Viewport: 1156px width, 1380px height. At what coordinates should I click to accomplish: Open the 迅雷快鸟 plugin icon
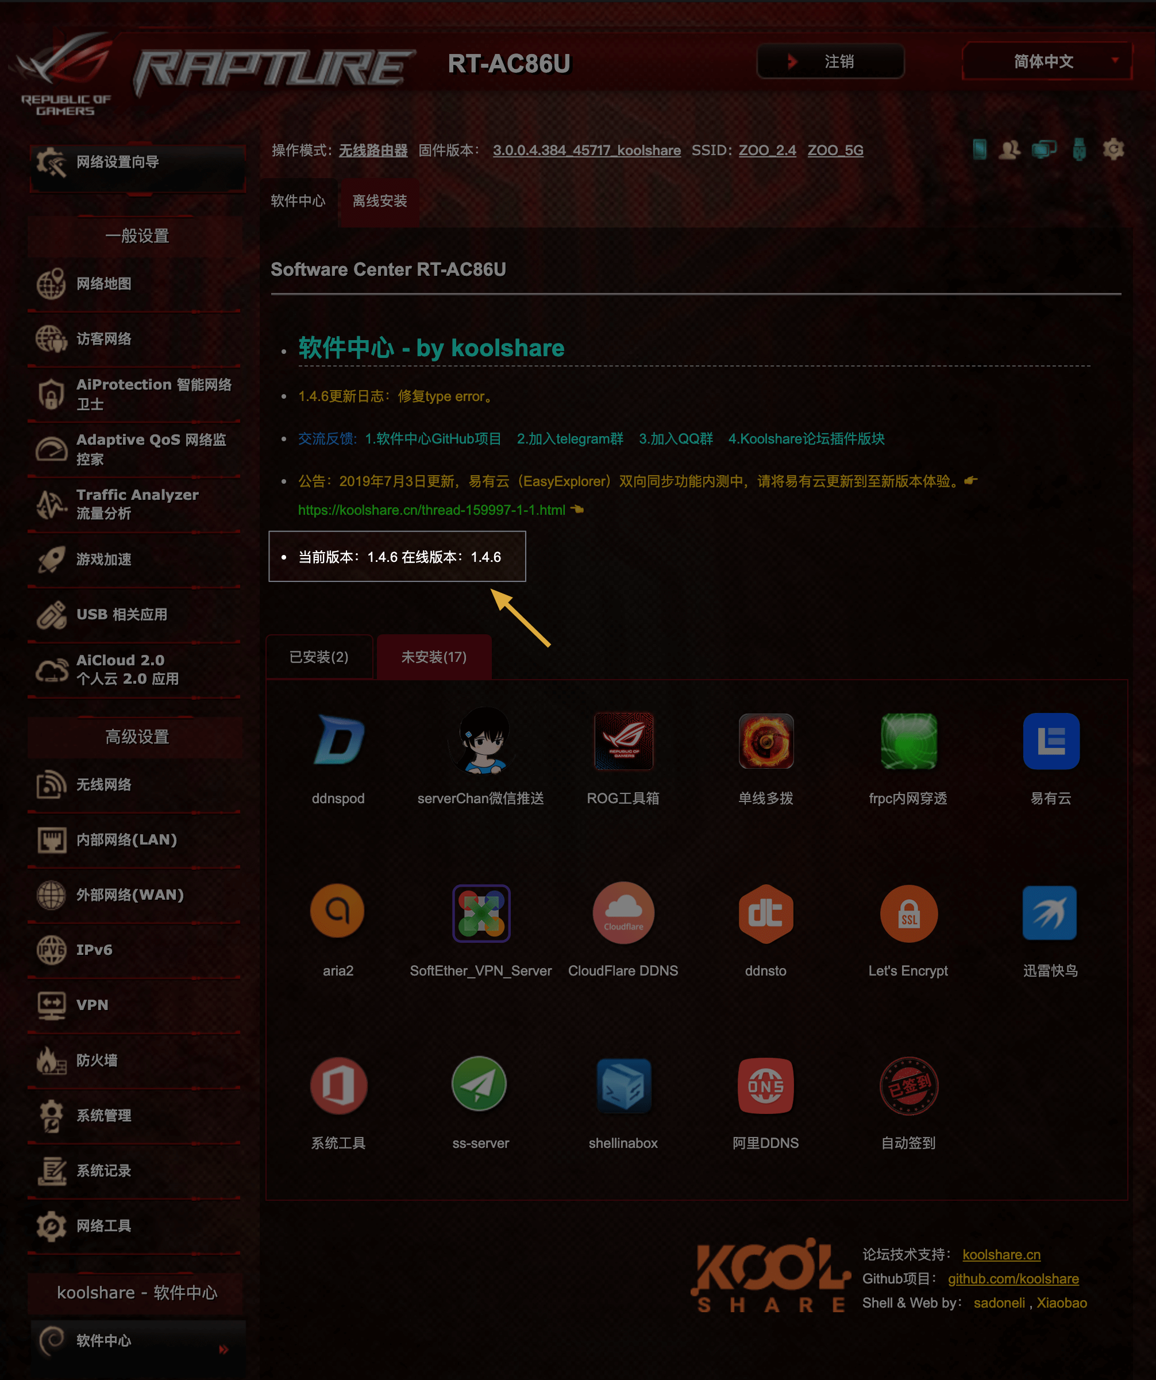[x=1050, y=913]
